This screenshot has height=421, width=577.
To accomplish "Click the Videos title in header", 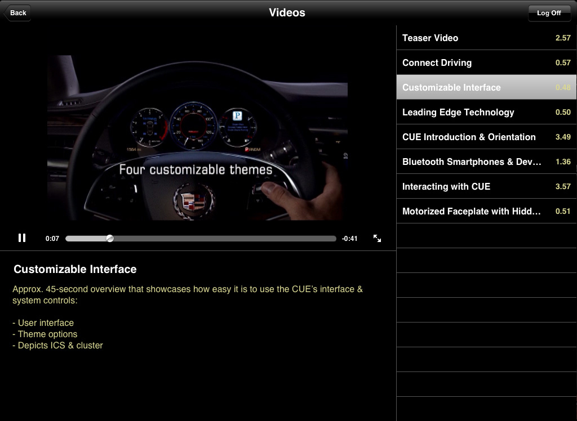I will click(287, 12).
